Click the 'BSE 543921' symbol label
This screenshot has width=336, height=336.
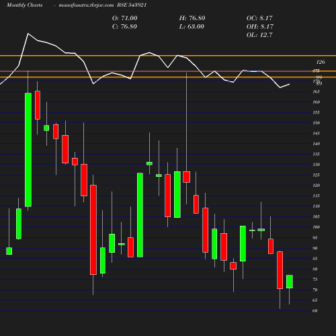(x=132, y=5)
